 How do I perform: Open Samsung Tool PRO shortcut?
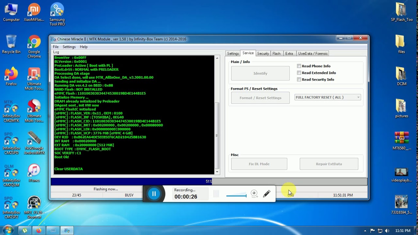pyautogui.click(x=57, y=15)
